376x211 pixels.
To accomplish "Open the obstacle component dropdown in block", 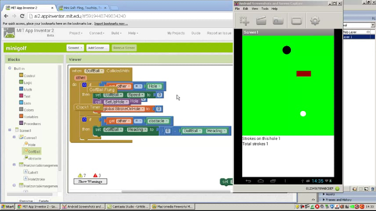I will (x=158, y=121).
